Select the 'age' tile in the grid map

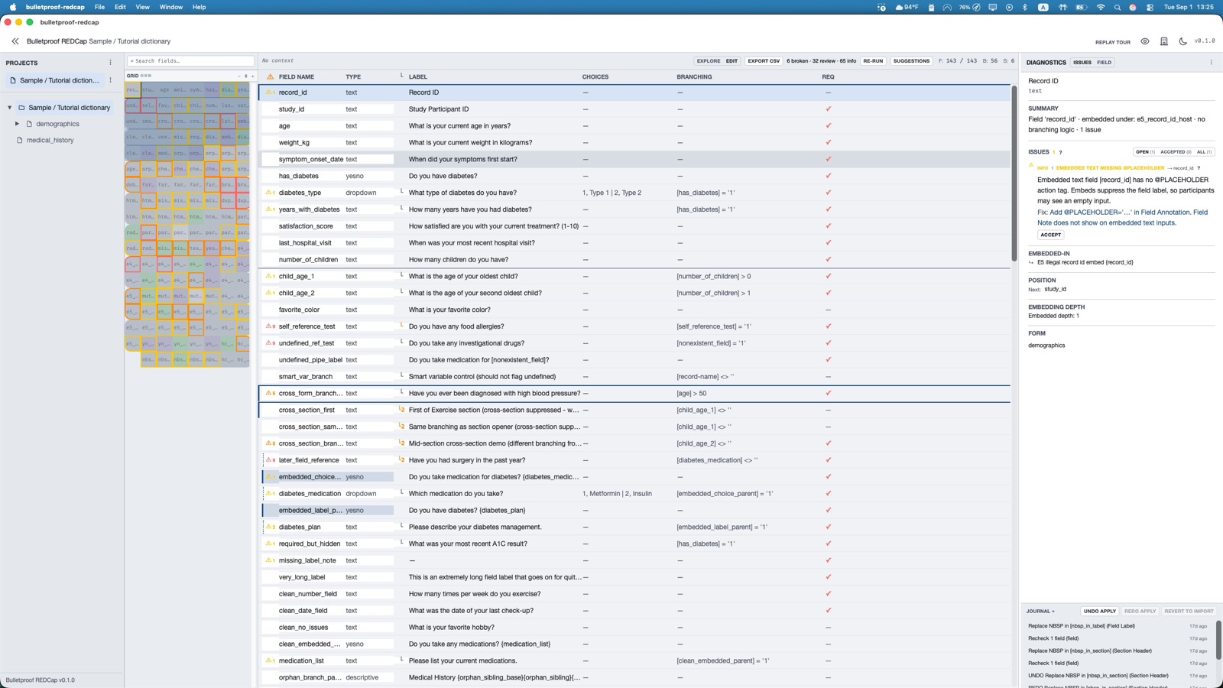pyautogui.click(x=164, y=90)
